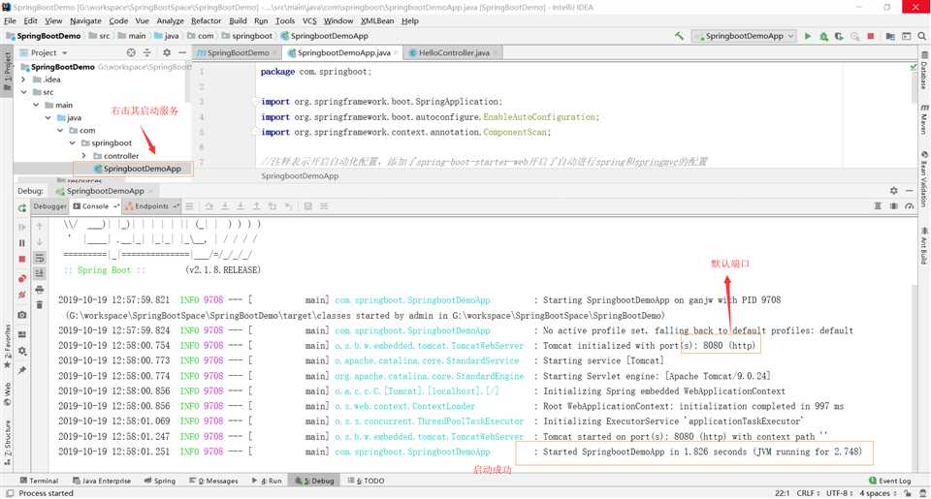
Task: Clear console with trash icon
Action: tap(40, 305)
